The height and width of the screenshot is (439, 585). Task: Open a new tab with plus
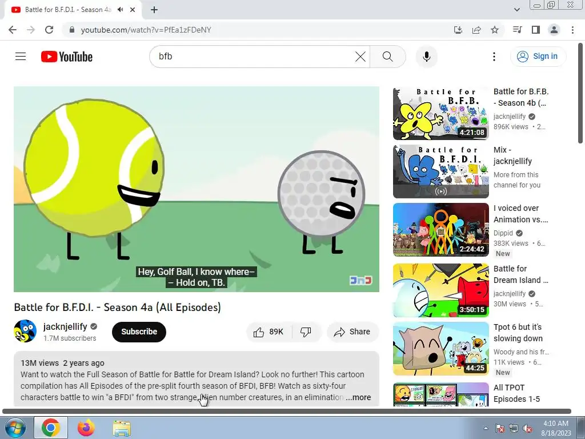(x=154, y=10)
